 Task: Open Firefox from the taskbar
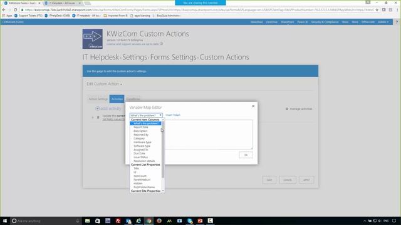(159, 221)
